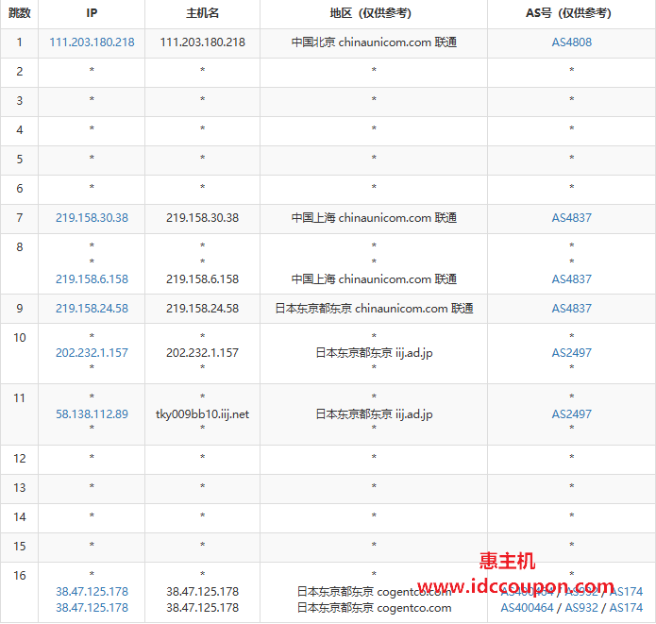Viewport: 656px width, 624px height.
Task: Click the 主机名 column header
Action: (202, 13)
